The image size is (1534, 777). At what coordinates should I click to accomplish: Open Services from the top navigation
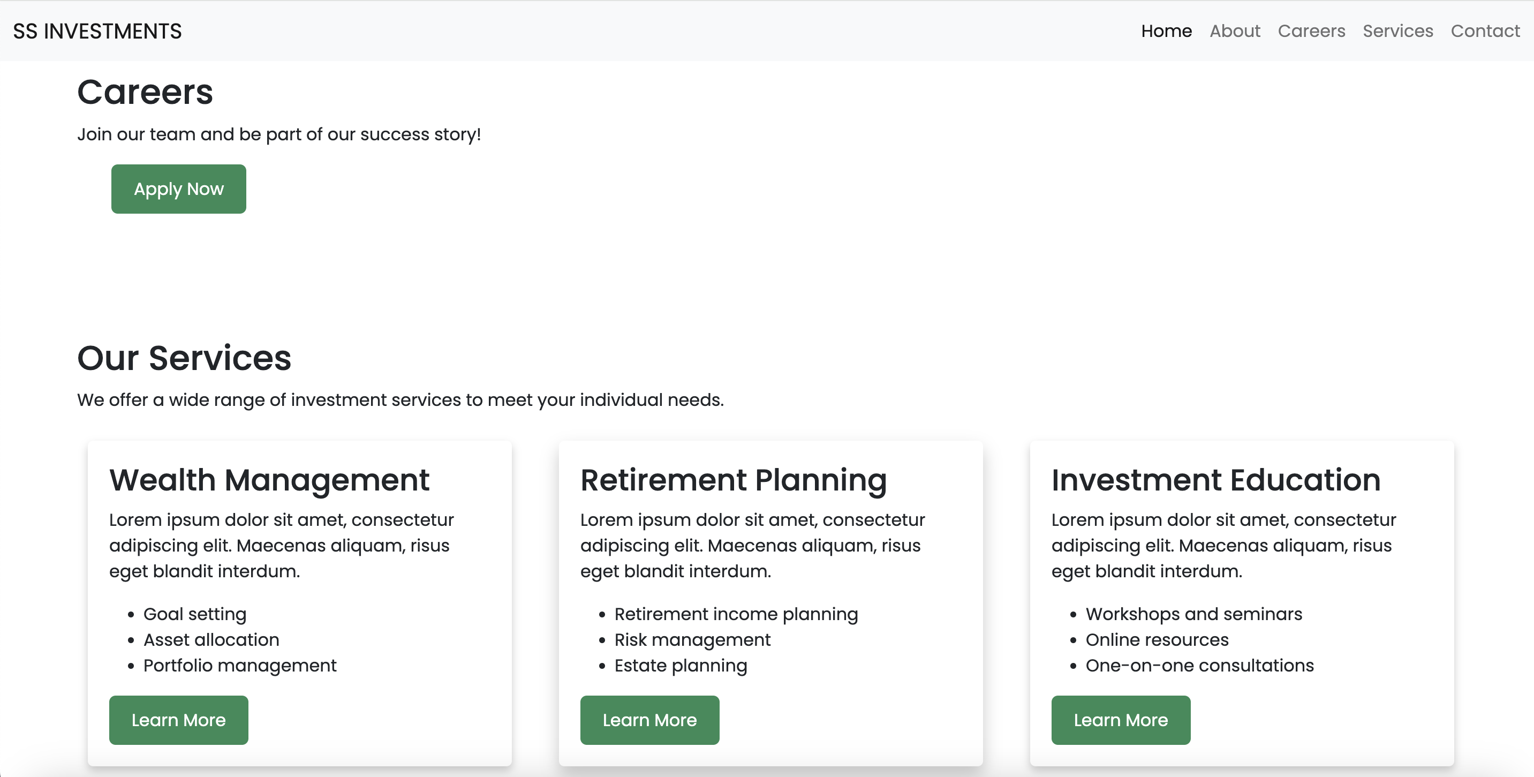click(x=1397, y=31)
